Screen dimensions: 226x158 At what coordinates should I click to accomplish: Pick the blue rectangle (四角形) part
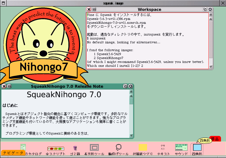(x=197, y=147)
